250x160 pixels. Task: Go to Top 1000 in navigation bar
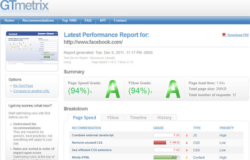click(69, 21)
